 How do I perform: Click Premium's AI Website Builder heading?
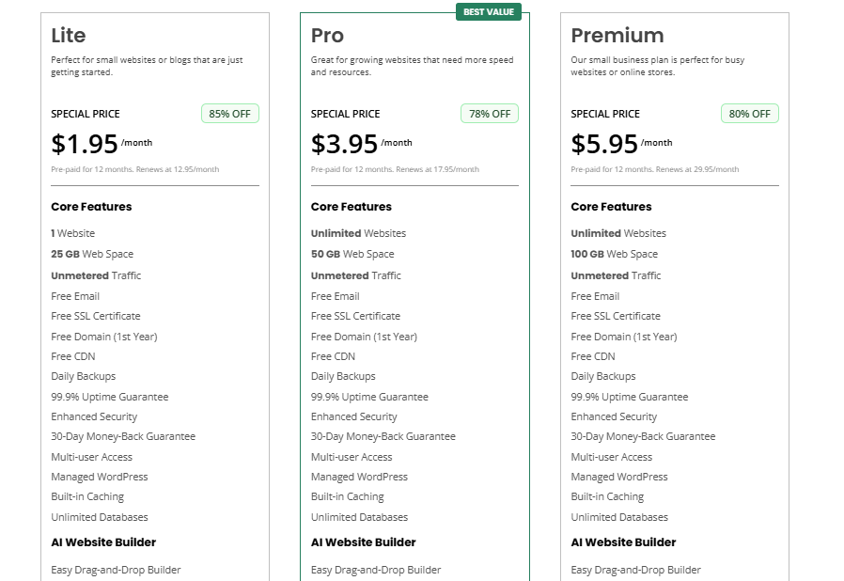click(622, 542)
